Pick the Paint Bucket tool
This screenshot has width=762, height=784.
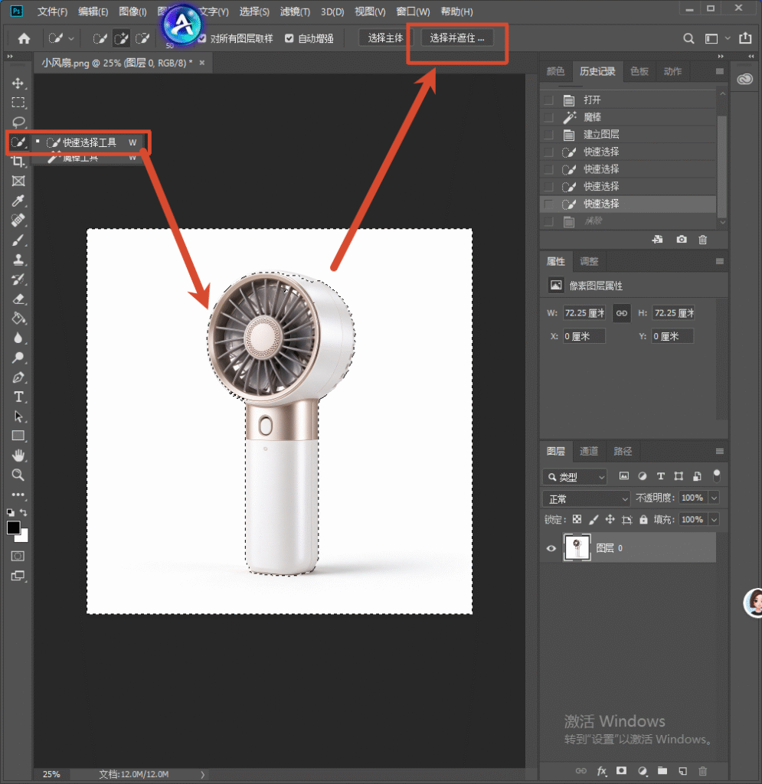(x=18, y=318)
